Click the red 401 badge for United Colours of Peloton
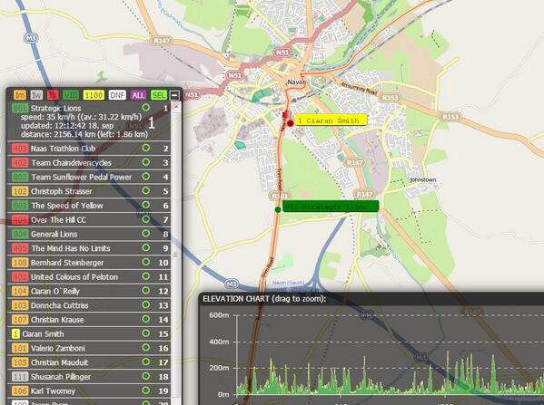The width and height of the screenshot is (544, 405). pos(20,277)
